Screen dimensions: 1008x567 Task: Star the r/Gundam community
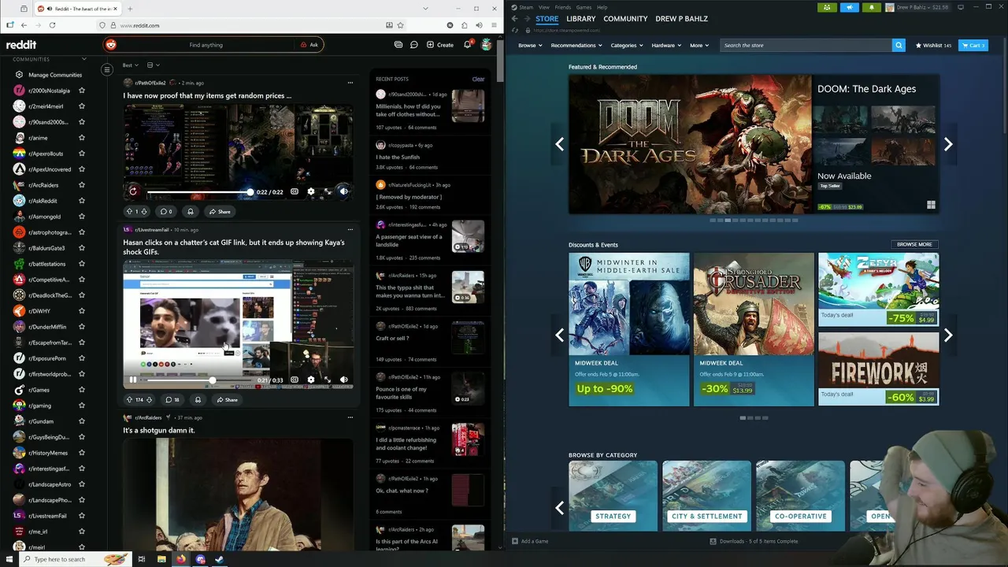tap(82, 421)
